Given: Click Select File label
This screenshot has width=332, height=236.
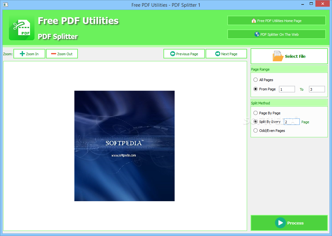Looking at the screenshot, I should coord(295,56).
